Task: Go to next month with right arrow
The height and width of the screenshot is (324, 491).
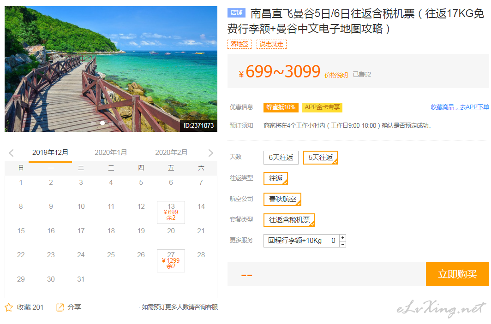Action: pos(211,153)
